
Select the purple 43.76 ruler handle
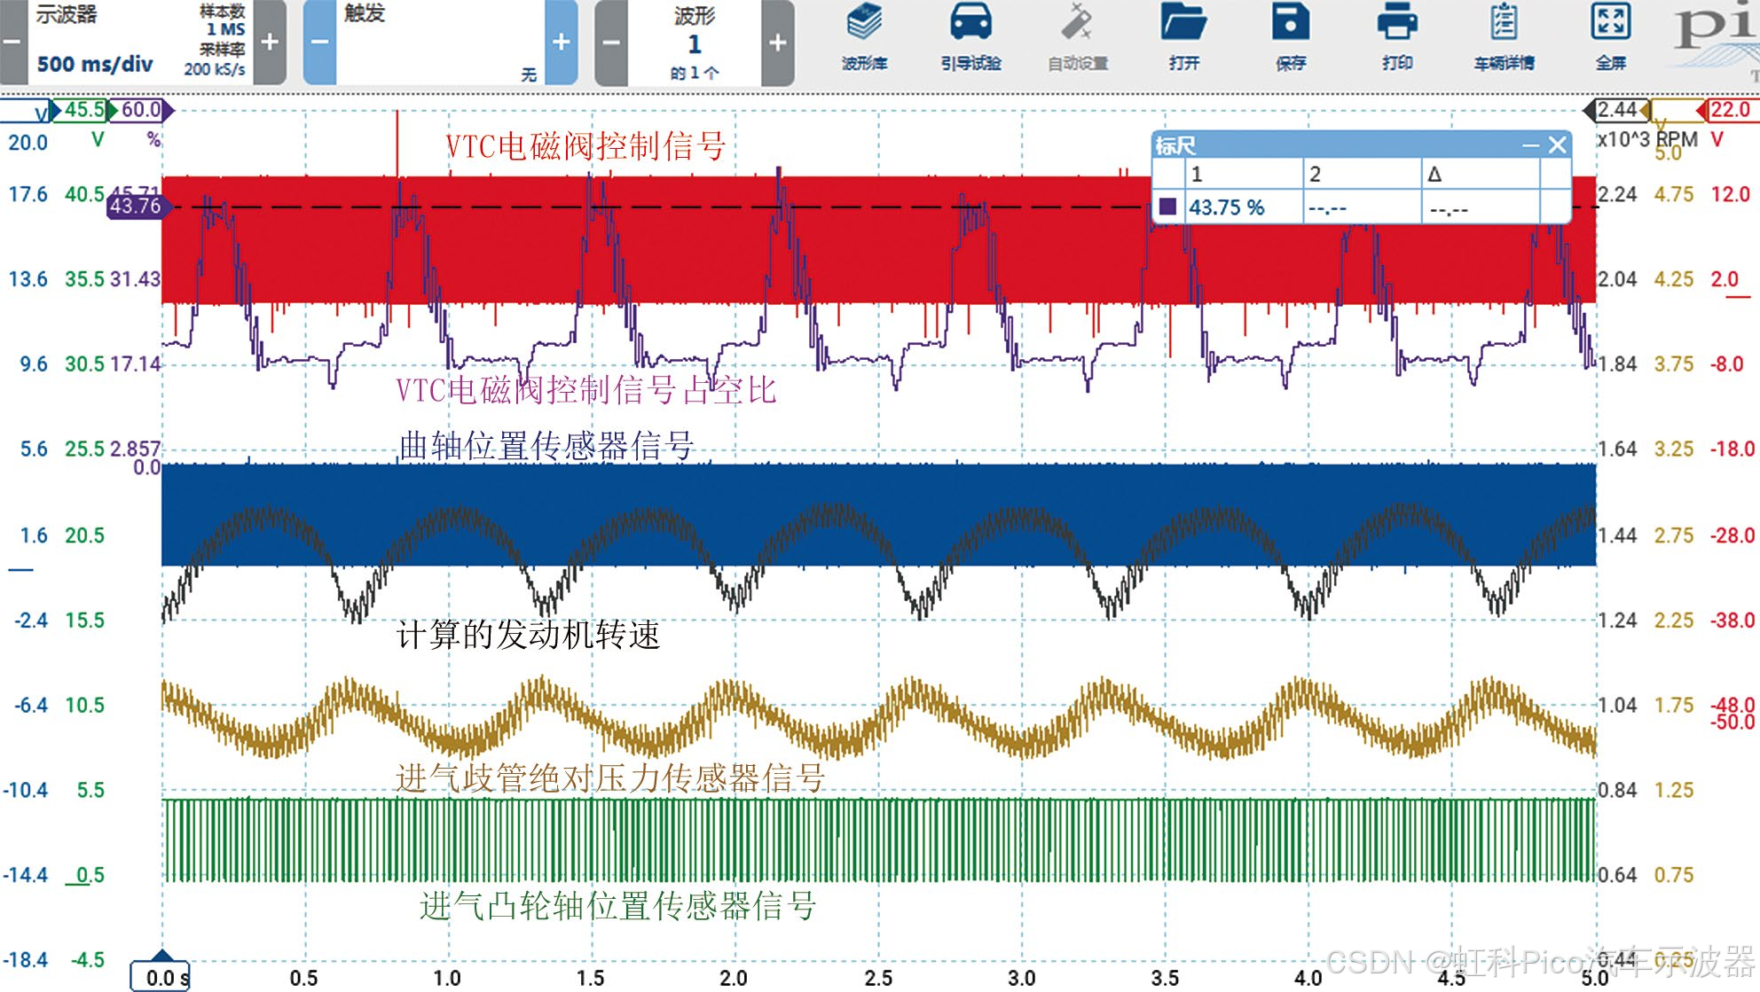click(135, 207)
